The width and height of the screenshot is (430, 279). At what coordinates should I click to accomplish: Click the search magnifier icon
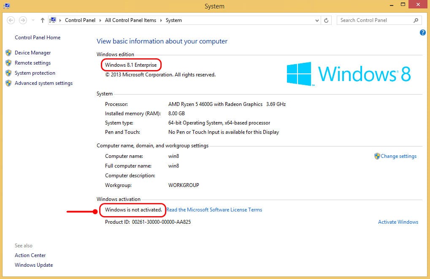coord(416,20)
